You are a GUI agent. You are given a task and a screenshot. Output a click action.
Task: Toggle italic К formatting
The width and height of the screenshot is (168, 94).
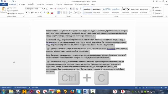point(29,13)
